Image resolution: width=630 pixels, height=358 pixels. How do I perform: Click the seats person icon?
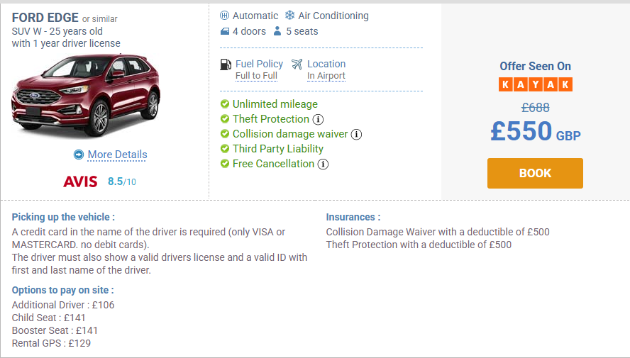click(x=278, y=32)
